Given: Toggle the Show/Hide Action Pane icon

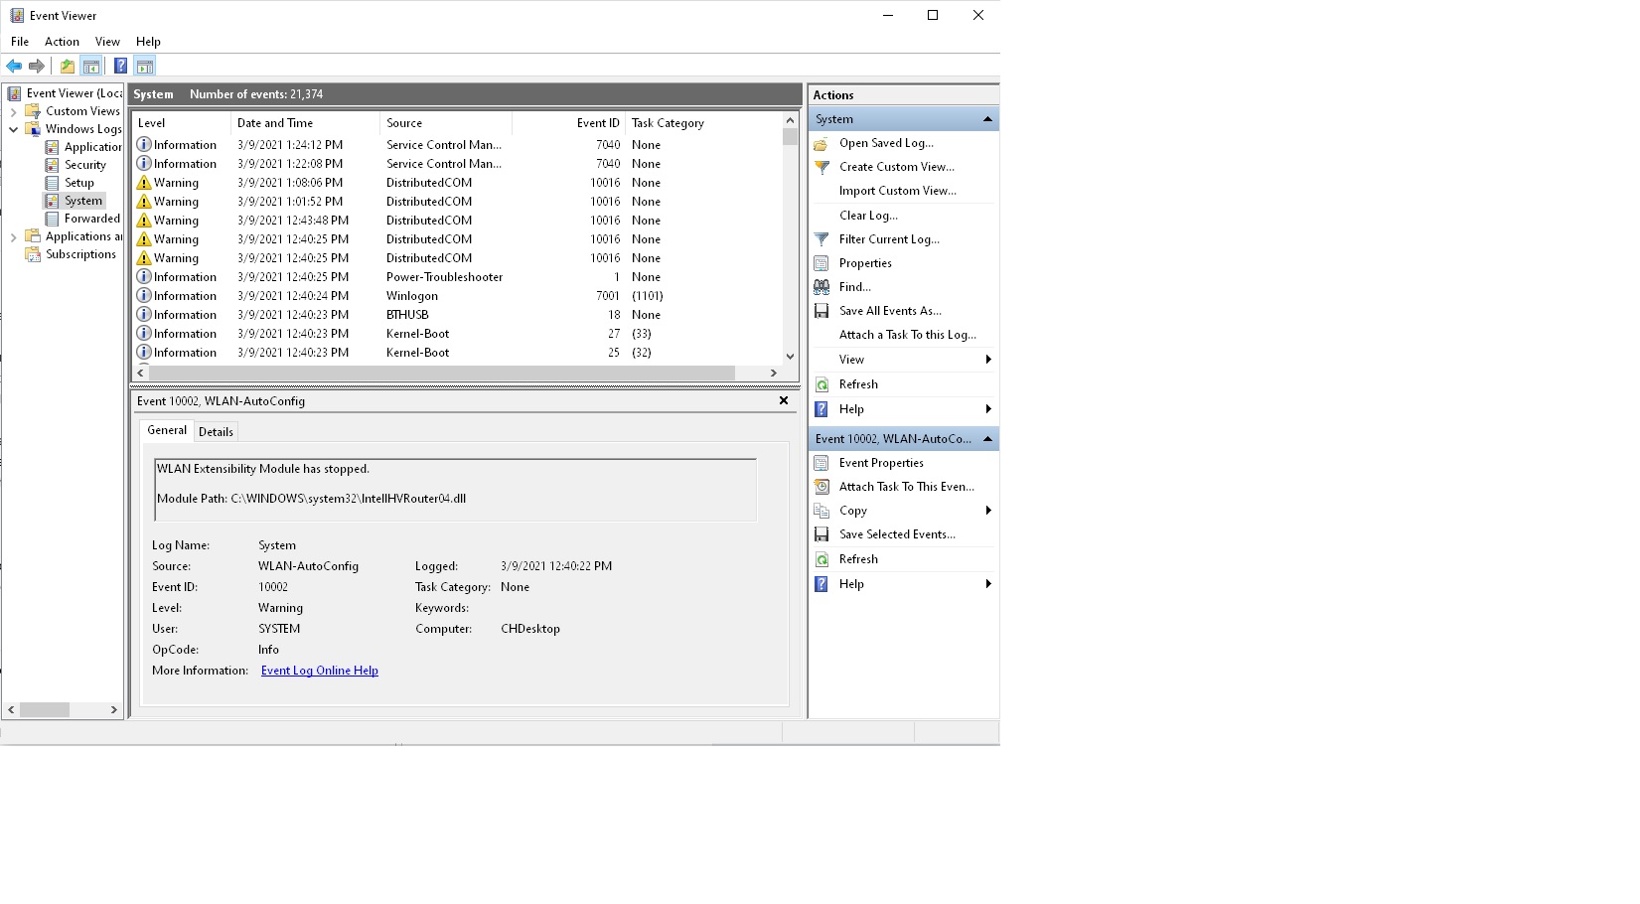Looking at the screenshot, I should coord(145,67).
